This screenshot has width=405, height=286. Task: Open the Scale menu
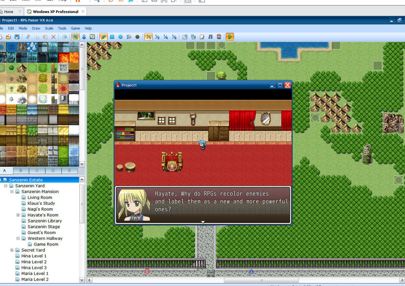pyautogui.click(x=49, y=28)
